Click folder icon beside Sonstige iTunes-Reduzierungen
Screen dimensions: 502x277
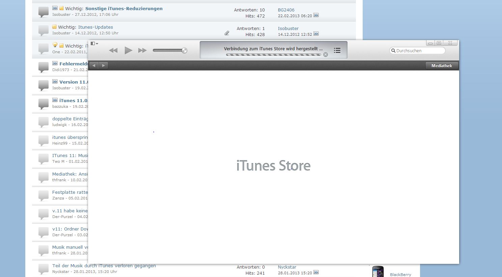pos(61,8)
